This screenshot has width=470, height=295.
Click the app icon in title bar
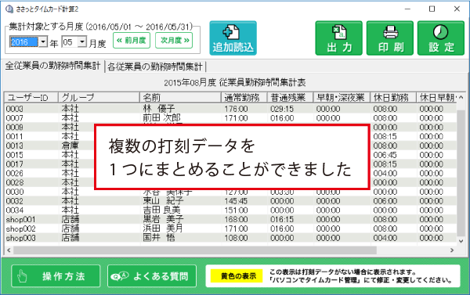click(9, 9)
